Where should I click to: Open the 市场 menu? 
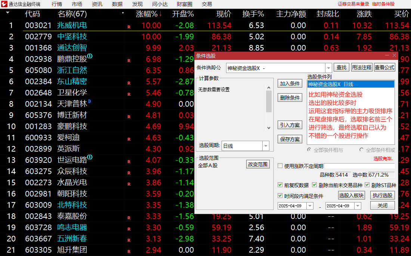point(77,4)
